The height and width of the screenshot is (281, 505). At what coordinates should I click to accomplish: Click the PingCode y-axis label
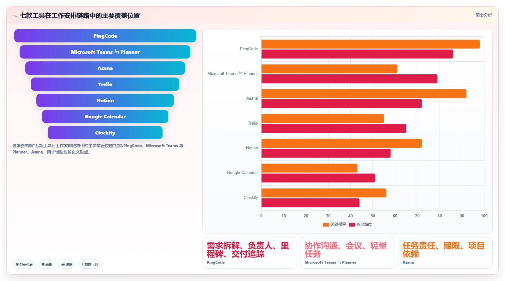(x=249, y=49)
